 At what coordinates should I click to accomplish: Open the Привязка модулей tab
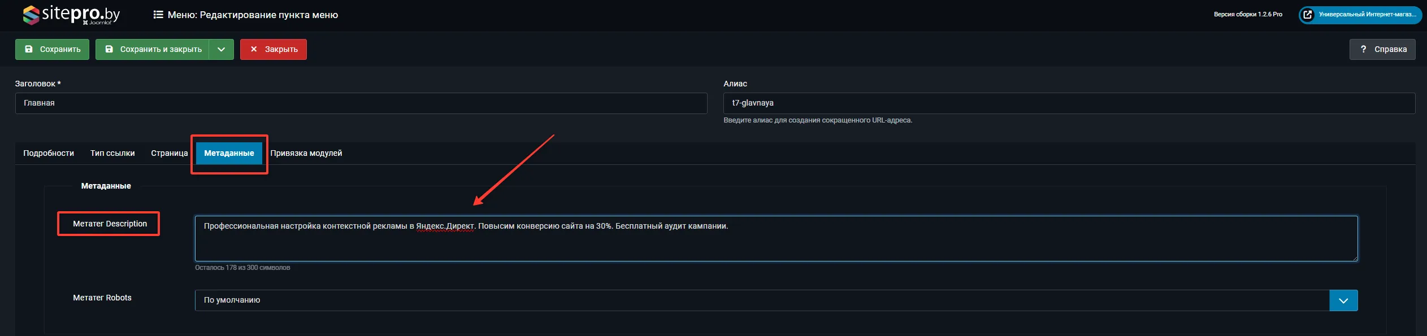click(306, 153)
